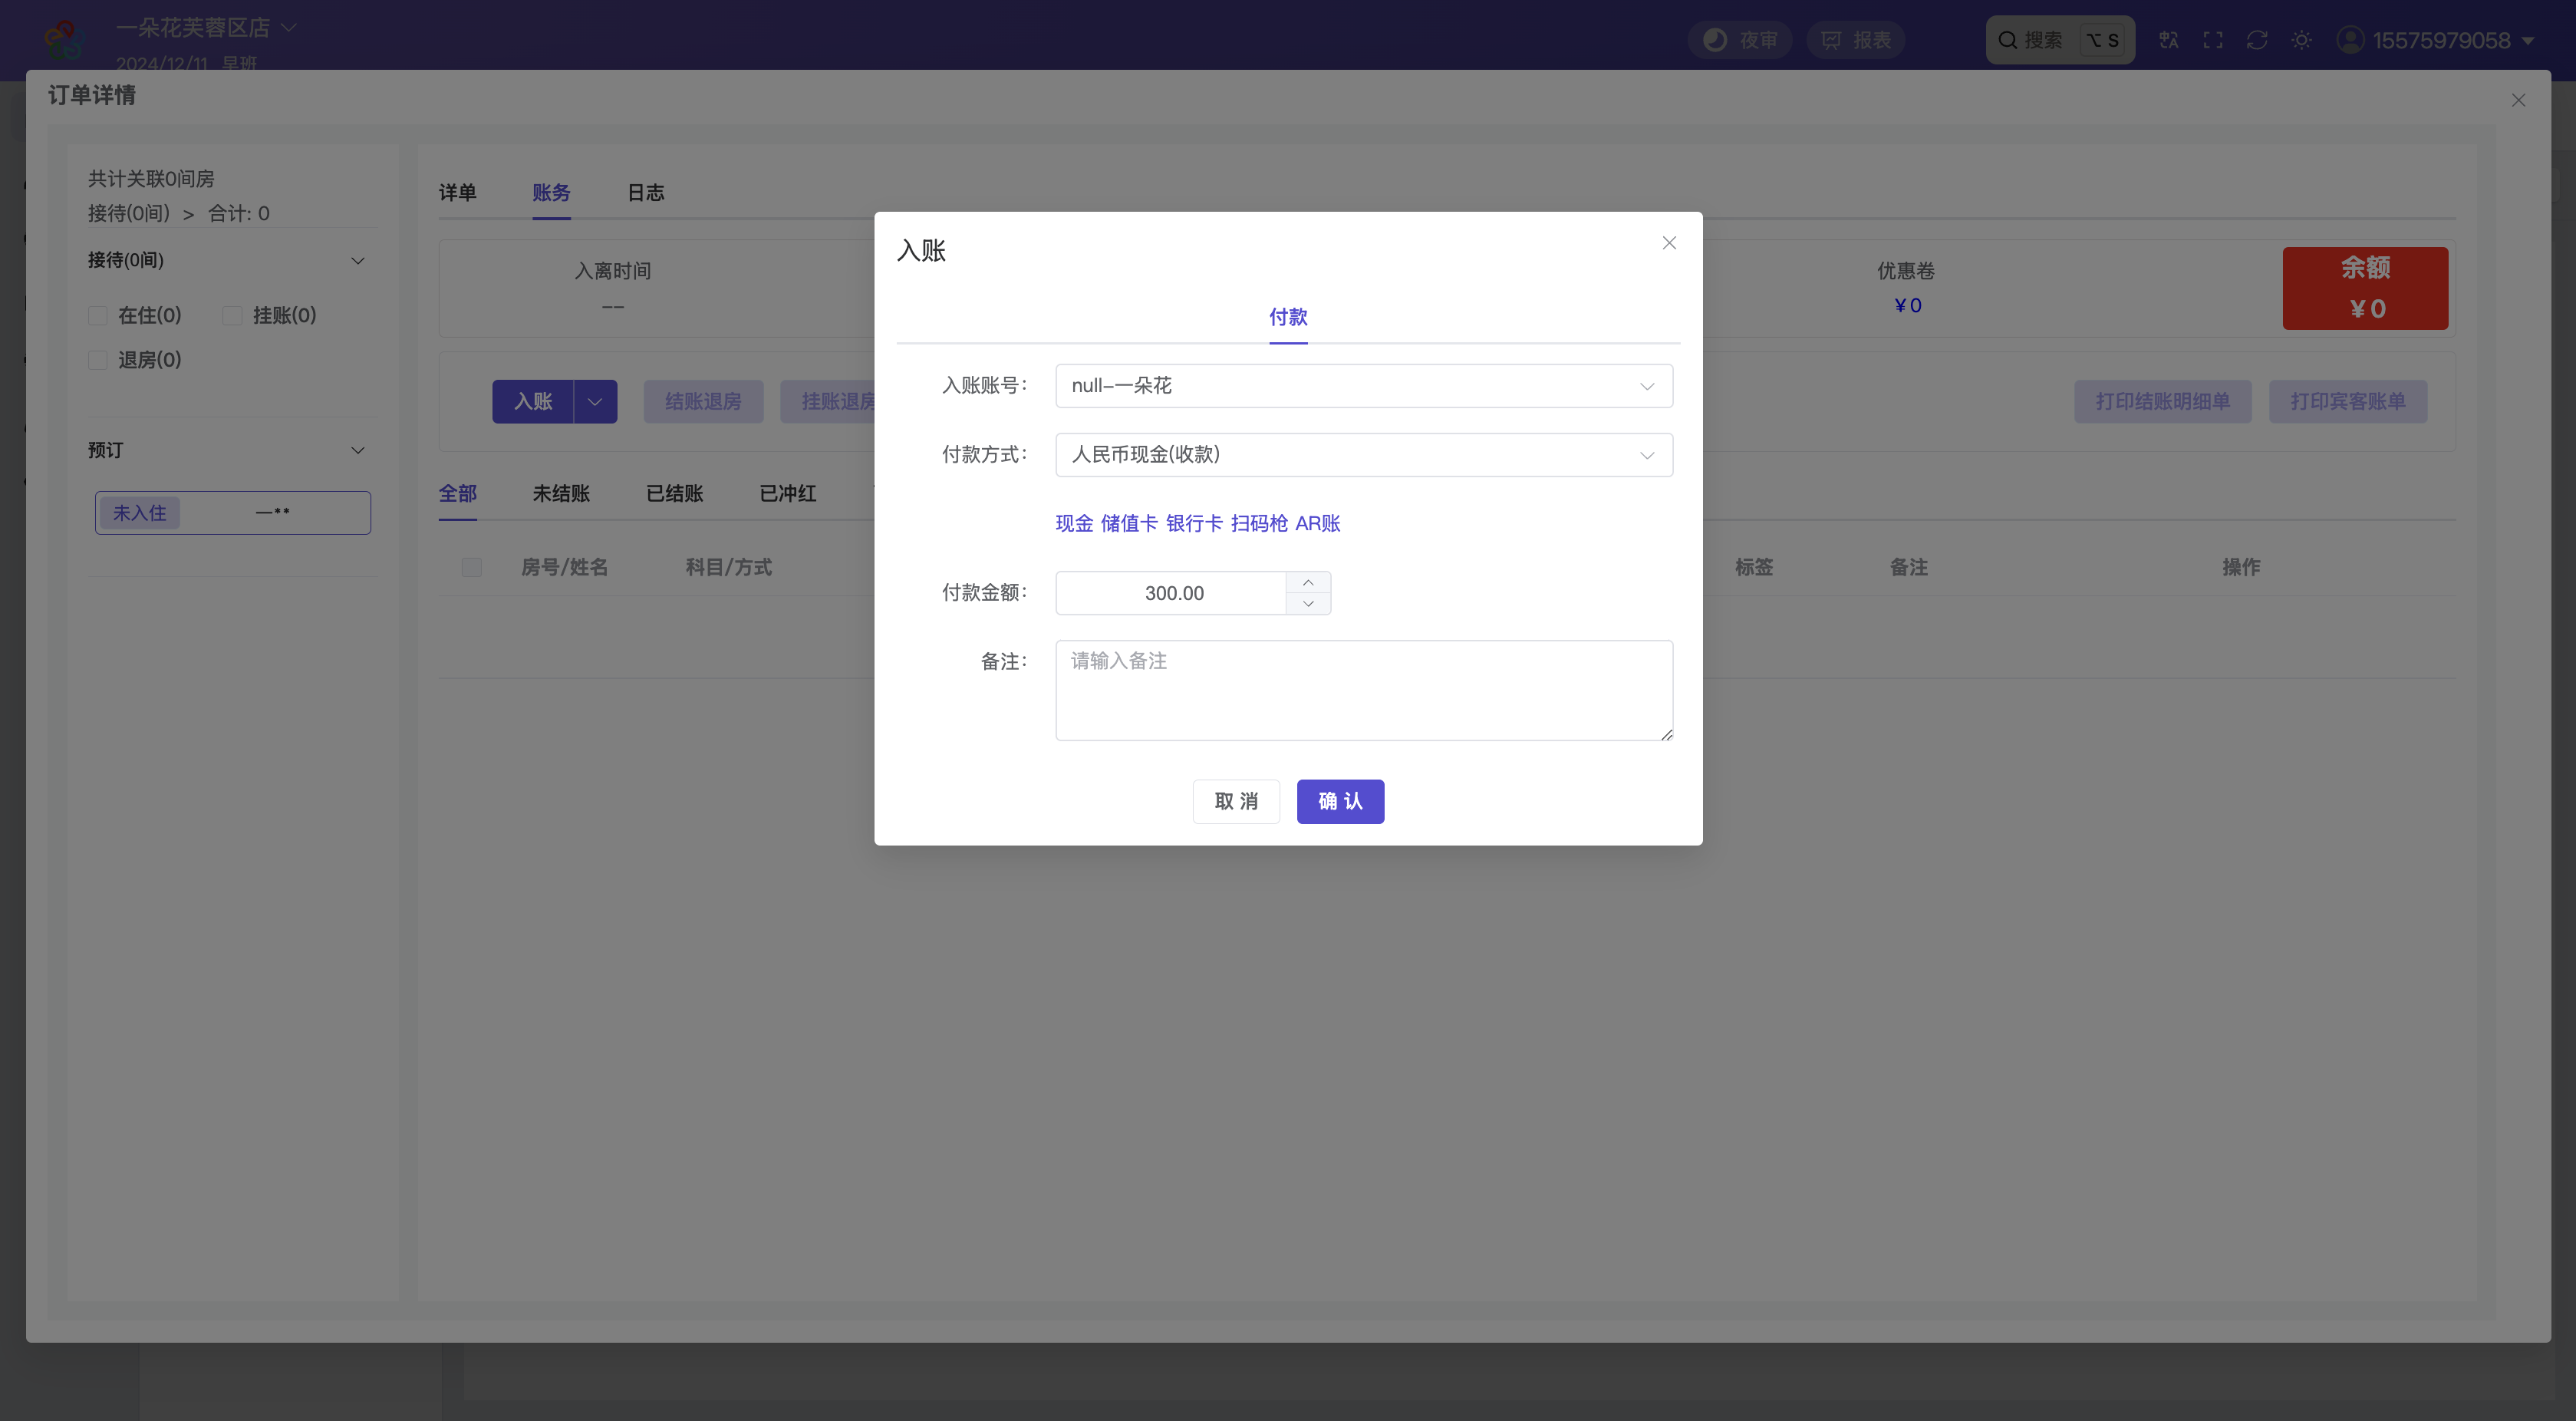Viewport: 2576px width, 1421px height.
Task: Choose the 现金 quick payment link
Action: (1075, 524)
